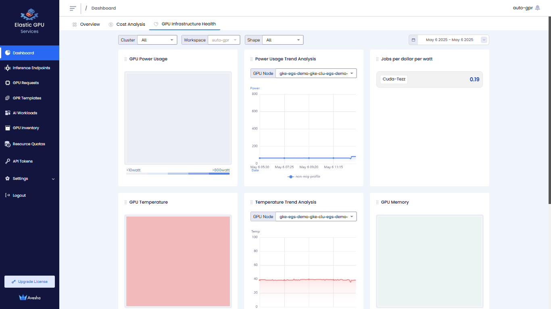Click the red GPU Temperature heatmap tile
The image size is (551, 309).
pos(178,262)
